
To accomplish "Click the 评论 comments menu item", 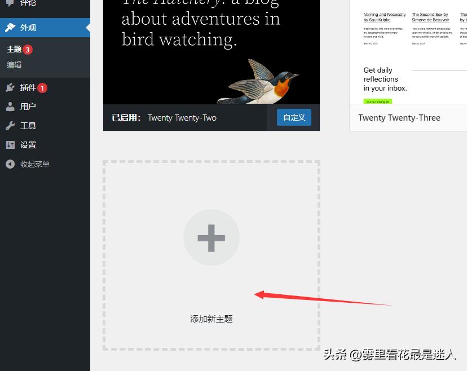I will point(45,5).
